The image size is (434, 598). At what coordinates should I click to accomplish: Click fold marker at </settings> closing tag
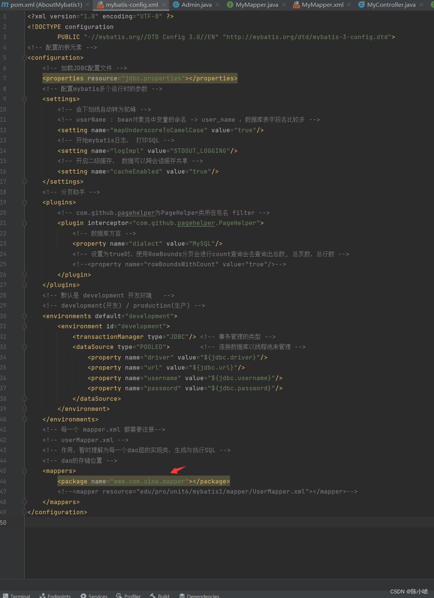(x=24, y=182)
